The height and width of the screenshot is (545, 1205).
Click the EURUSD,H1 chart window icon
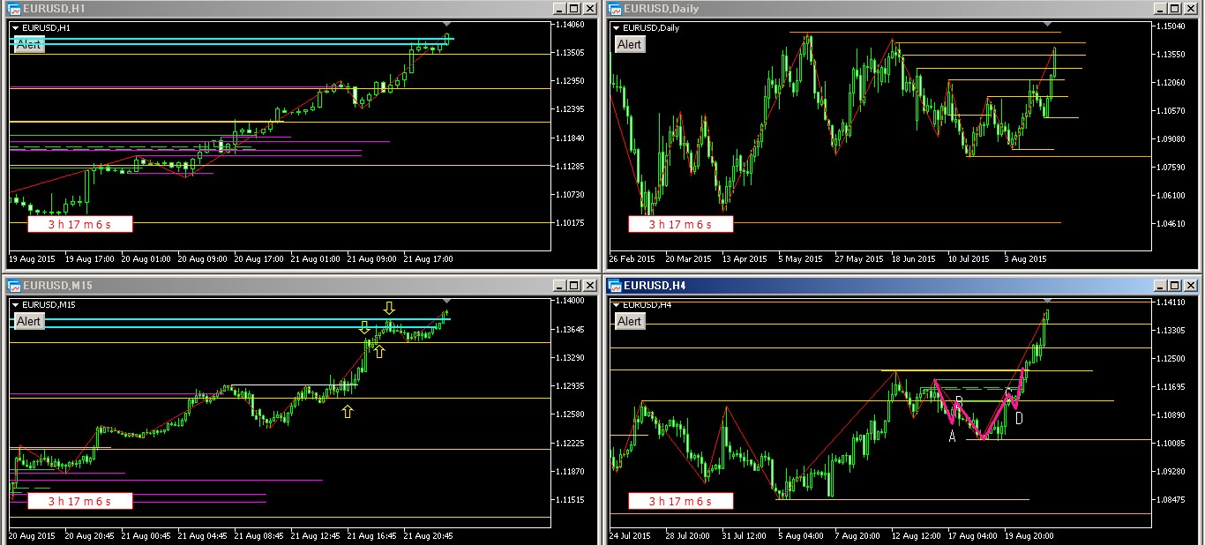(x=13, y=9)
